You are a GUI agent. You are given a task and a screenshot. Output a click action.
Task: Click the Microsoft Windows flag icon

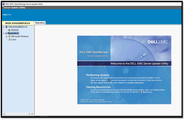point(10,36)
